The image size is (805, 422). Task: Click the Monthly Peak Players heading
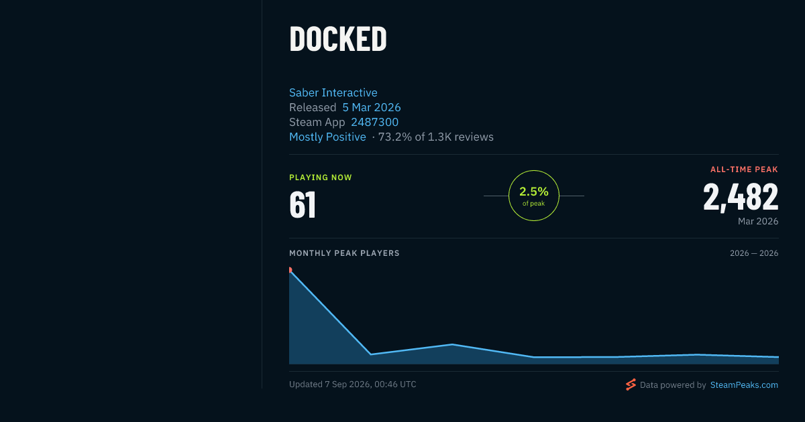coord(344,253)
